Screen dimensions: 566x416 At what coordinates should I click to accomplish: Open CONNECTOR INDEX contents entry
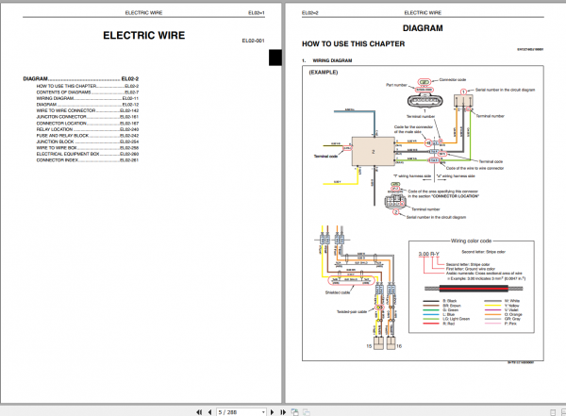point(88,160)
